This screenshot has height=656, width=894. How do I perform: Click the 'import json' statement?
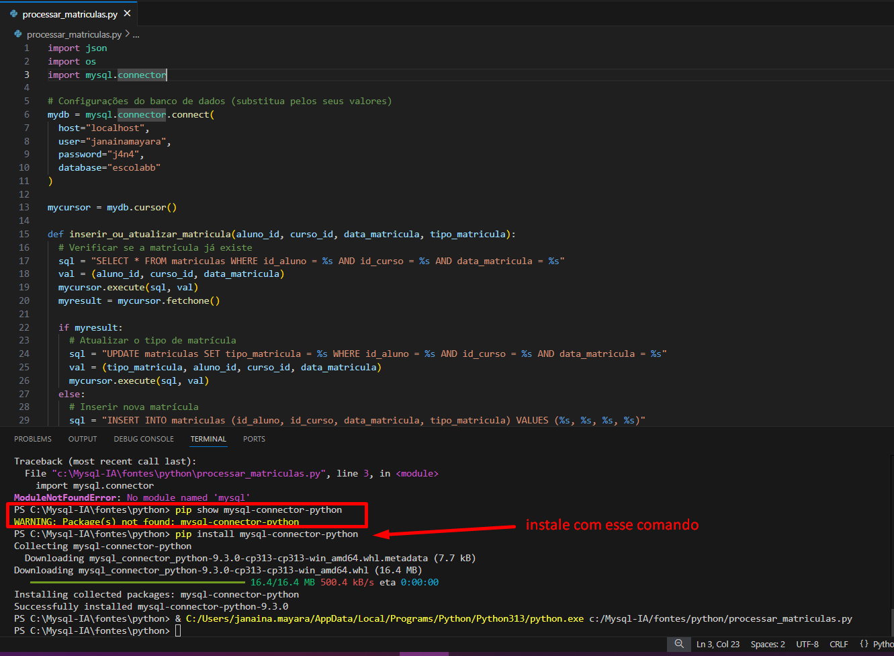[x=77, y=48]
